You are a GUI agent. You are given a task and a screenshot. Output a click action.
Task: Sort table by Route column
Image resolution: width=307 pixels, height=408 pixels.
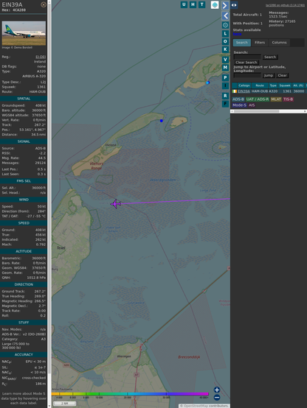260,85
